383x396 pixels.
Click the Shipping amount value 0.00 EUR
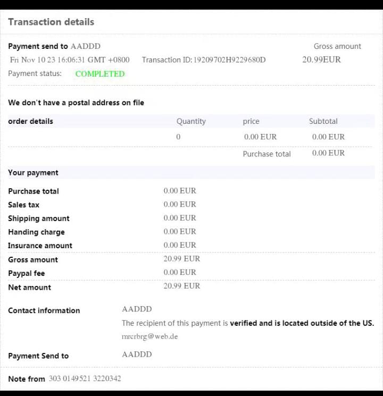[180, 218]
